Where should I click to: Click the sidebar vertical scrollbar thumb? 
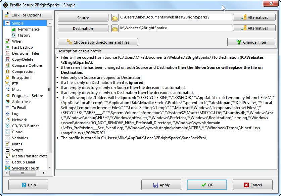[50, 90]
